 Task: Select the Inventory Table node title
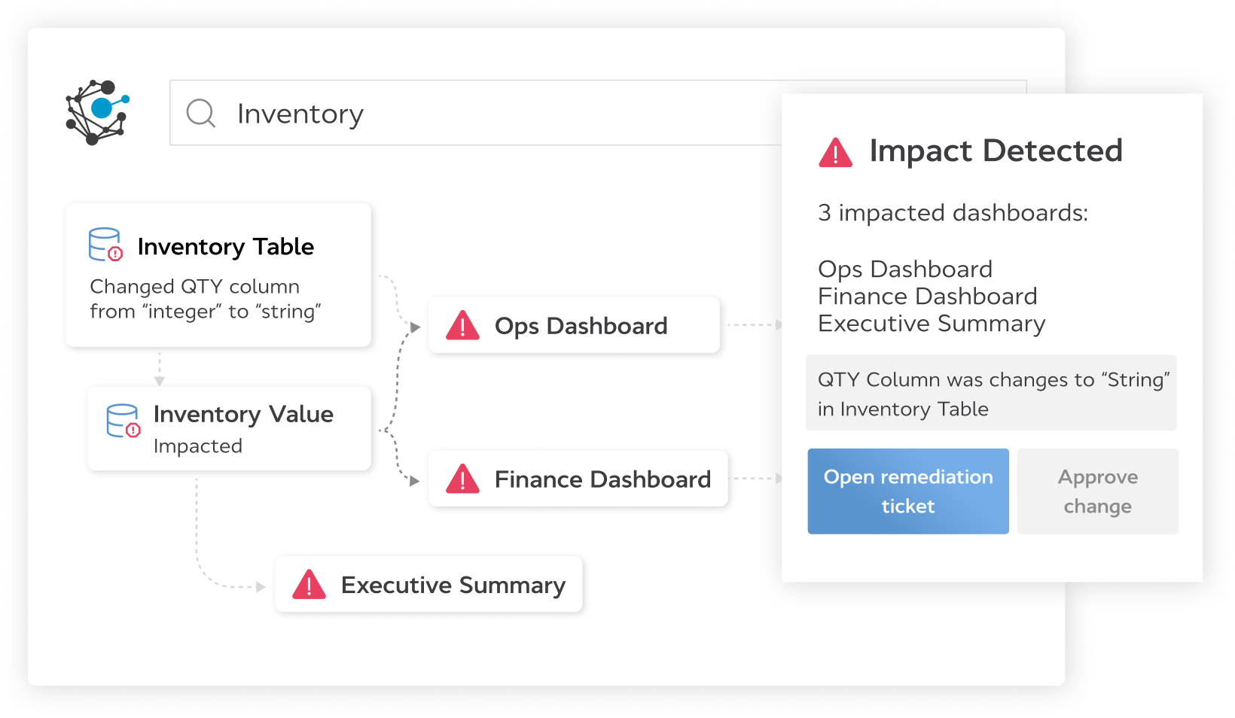coord(225,247)
